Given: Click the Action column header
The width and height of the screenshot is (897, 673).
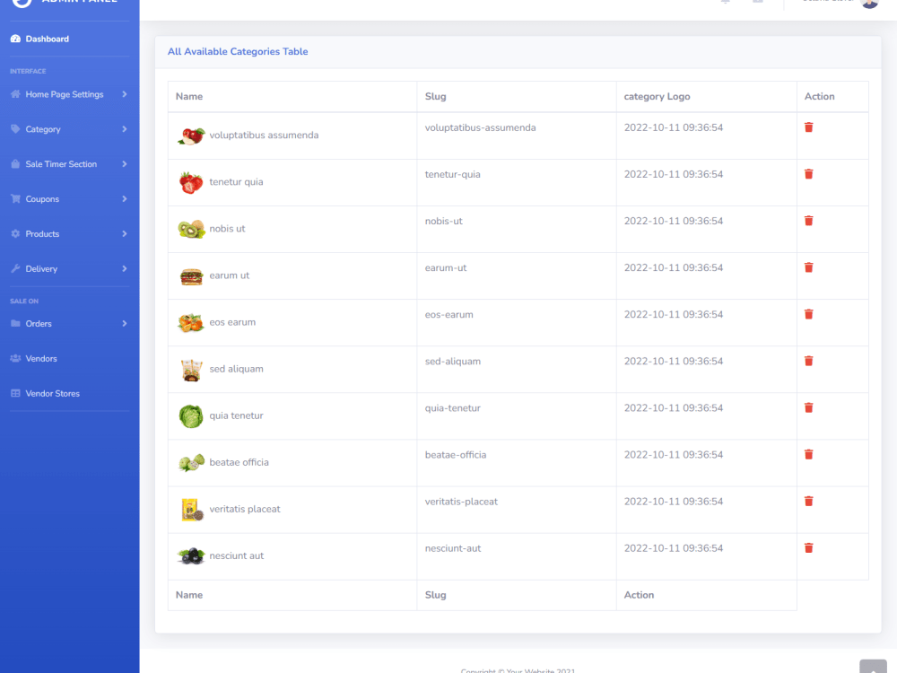Looking at the screenshot, I should point(832,96).
